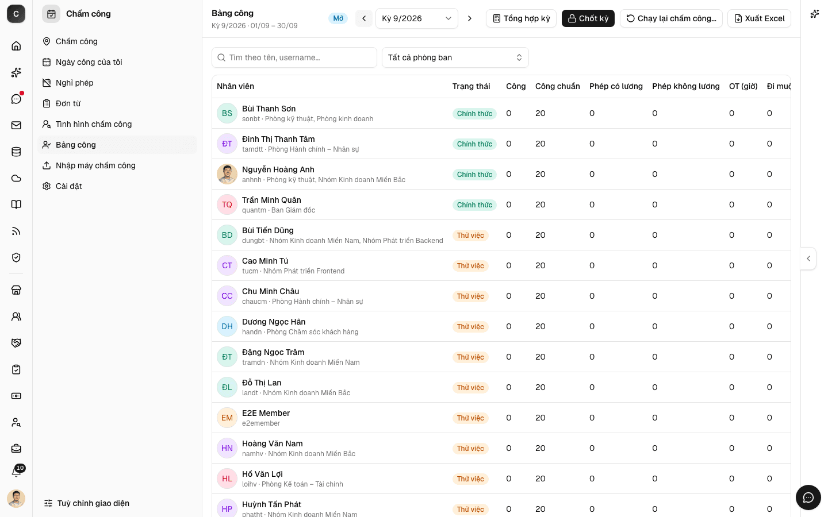The height and width of the screenshot is (517, 828).
Task: Open Cài đặt in attendance menu
Action: [117, 186]
